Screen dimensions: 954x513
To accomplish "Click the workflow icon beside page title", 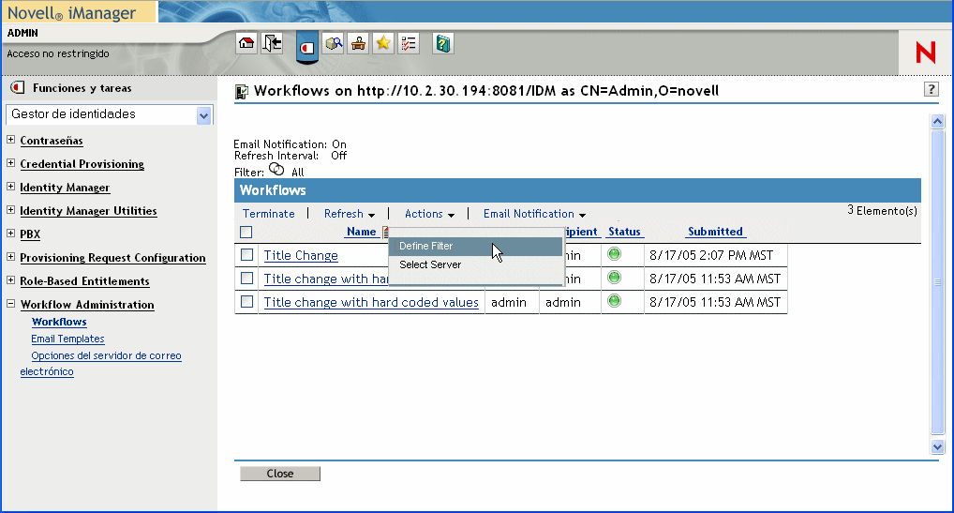I will click(242, 92).
